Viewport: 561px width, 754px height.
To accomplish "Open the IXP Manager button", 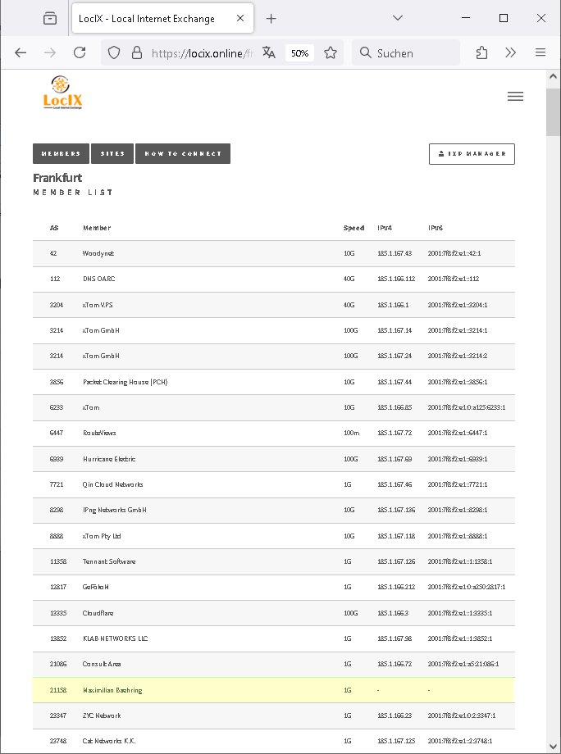I will [x=472, y=154].
